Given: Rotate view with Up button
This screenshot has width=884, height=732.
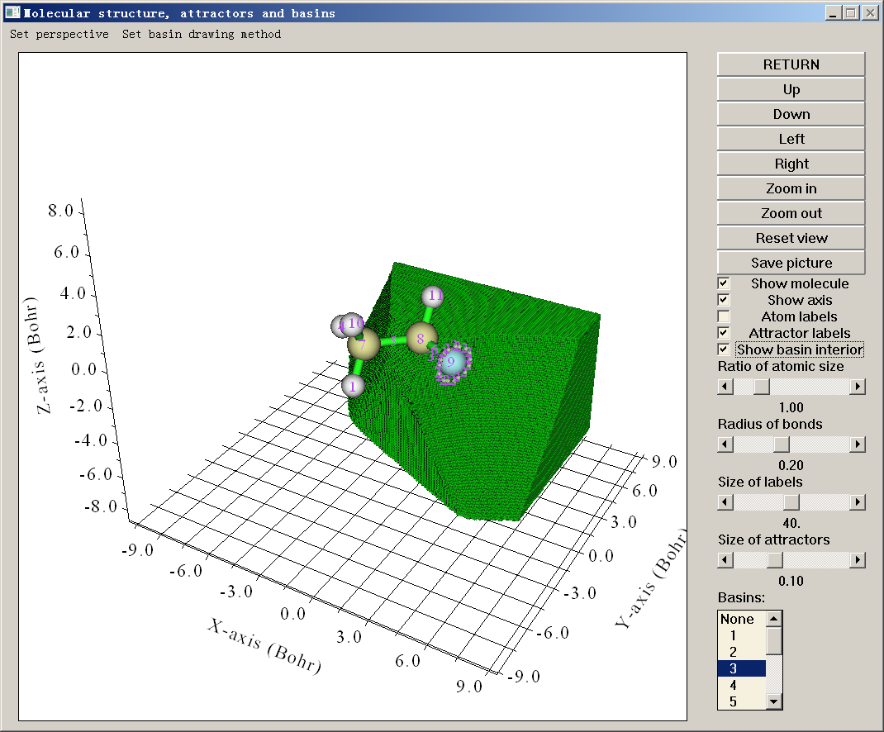Looking at the screenshot, I should [x=791, y=89].
